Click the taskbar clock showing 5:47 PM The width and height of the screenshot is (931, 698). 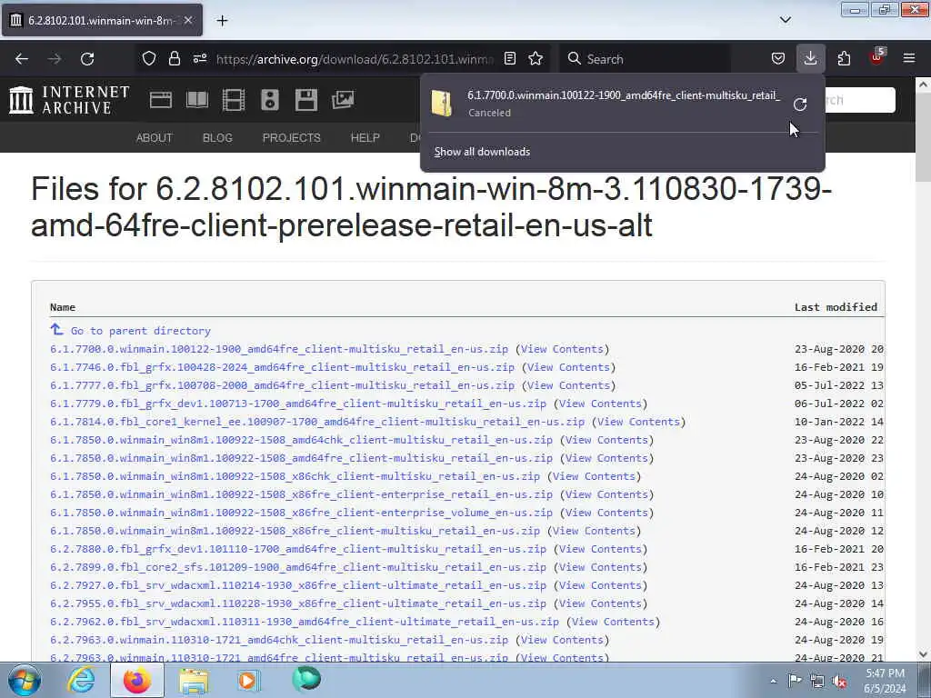coord(885,681)
